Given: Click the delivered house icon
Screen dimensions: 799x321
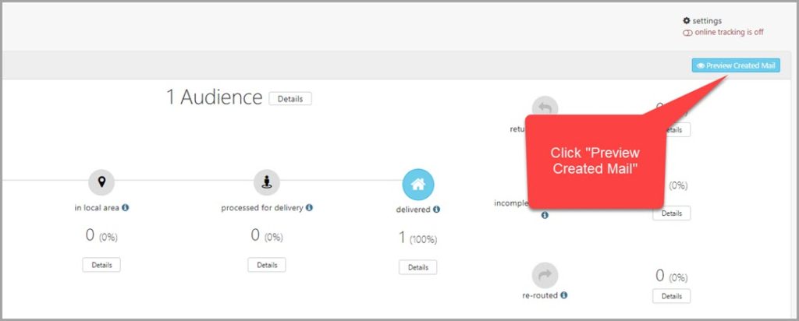Looking at the screenshot, I should [418, 184].
